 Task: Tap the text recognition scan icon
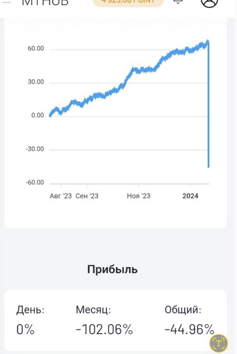point(219,343)
